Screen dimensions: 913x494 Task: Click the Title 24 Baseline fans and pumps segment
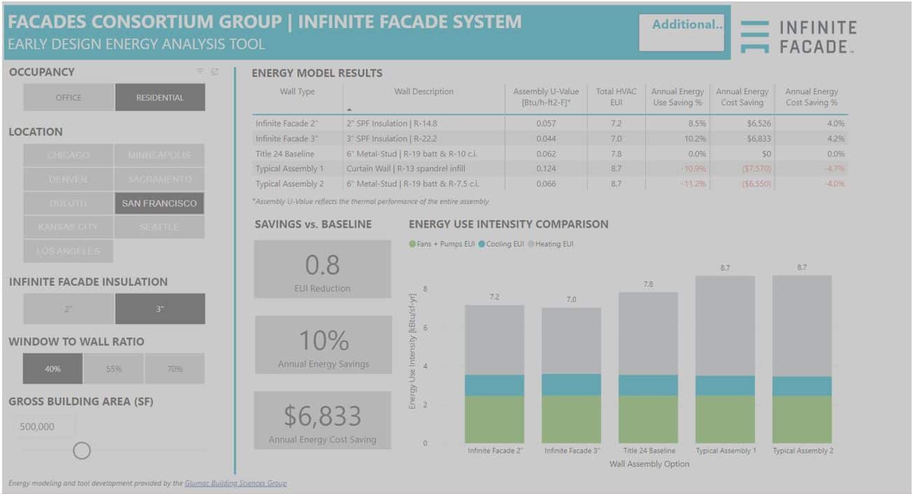pyautogui.click(x=648, y=419)
